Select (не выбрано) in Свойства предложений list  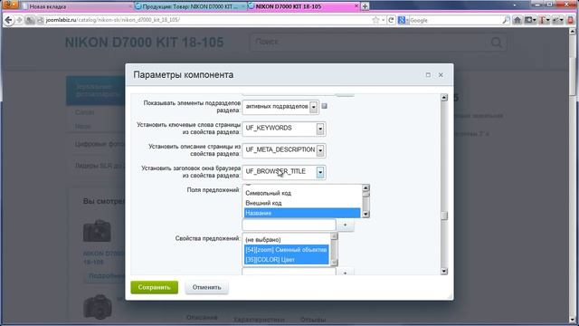pyautogui.click(x=287, y=239)
